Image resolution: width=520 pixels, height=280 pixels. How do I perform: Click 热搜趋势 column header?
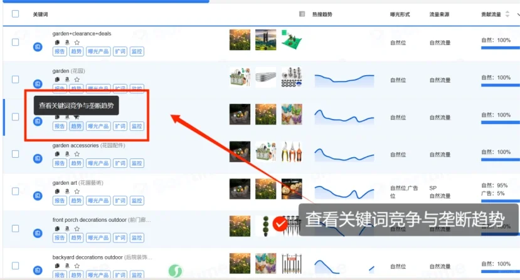click(322, 14)
